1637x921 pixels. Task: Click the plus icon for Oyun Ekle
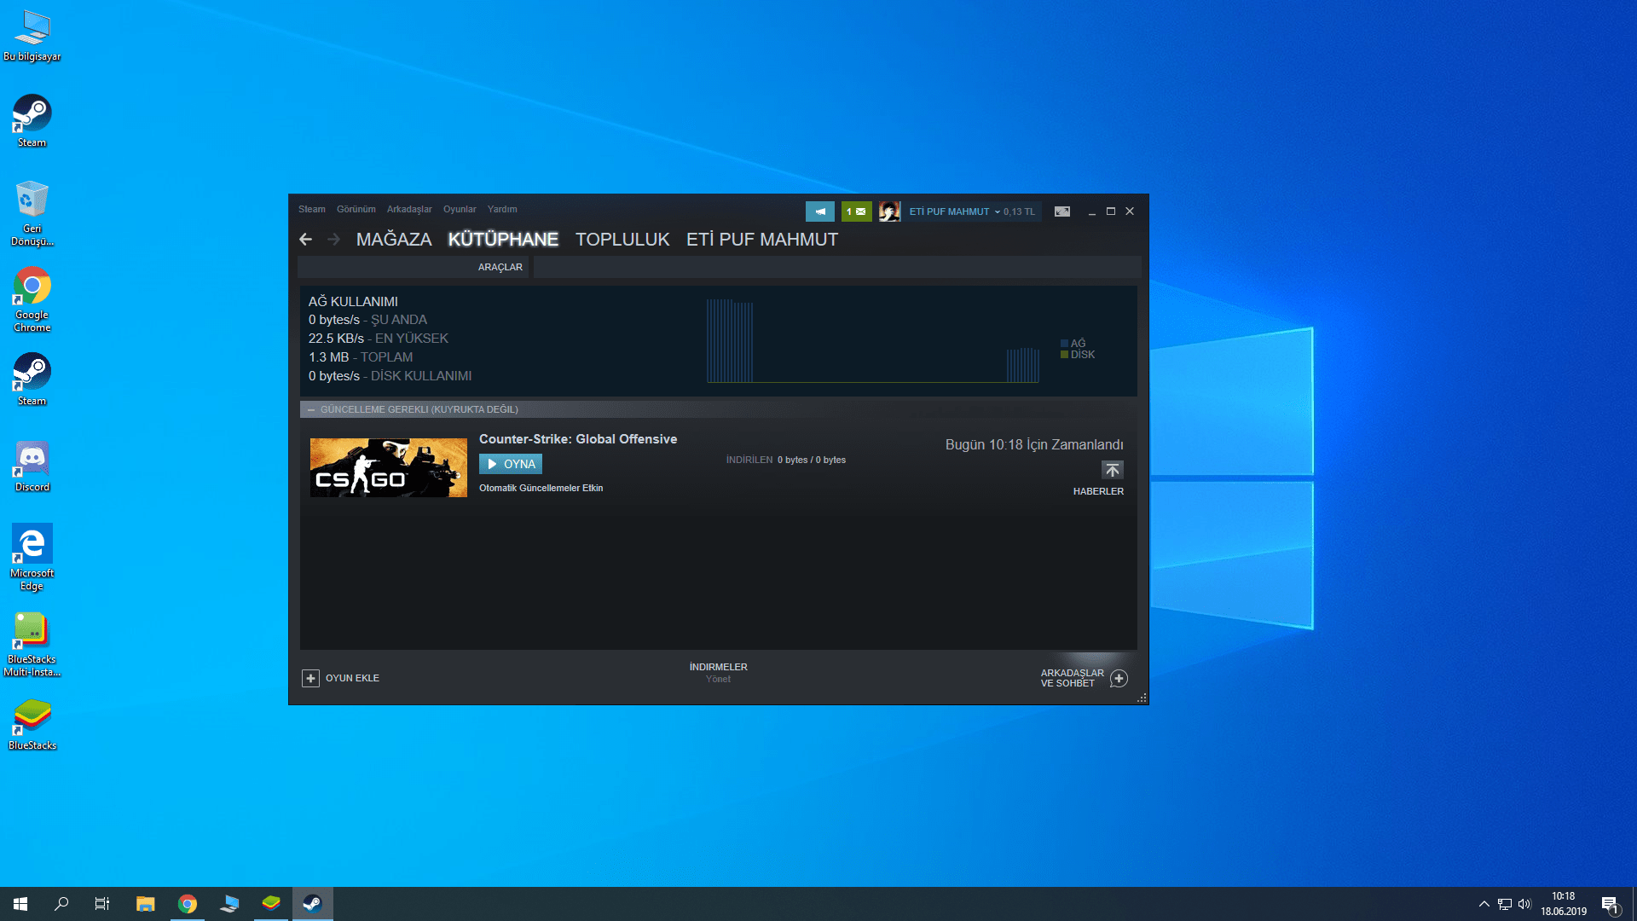tap(310, 678)
